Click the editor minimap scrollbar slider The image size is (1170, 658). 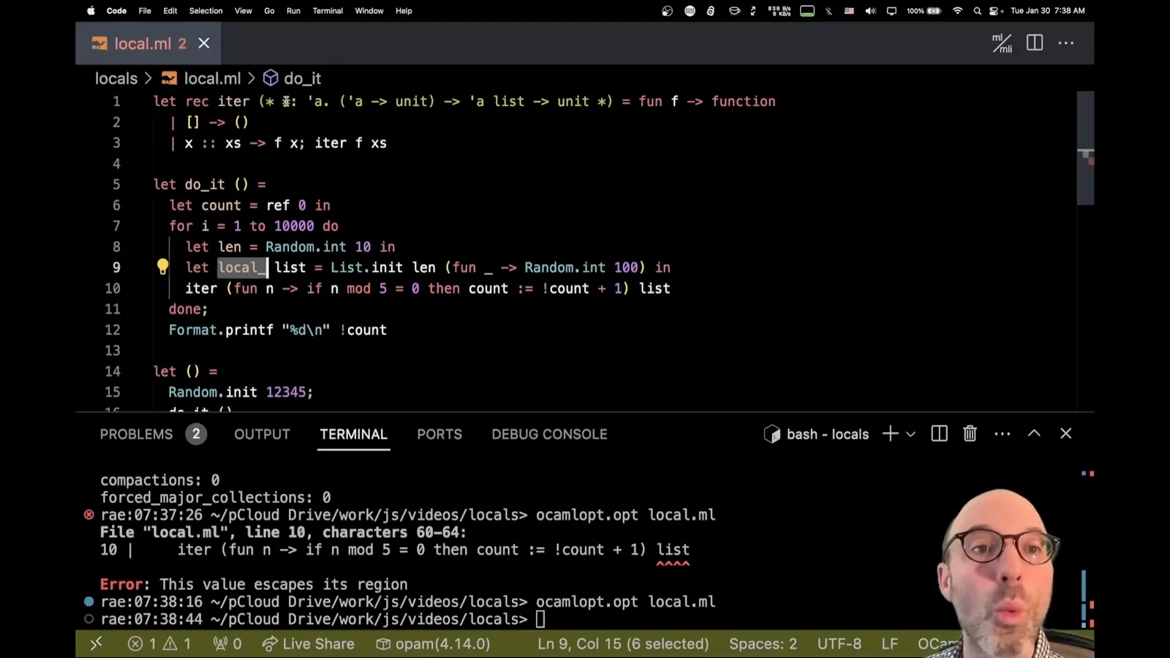[x=1085, y=148]
